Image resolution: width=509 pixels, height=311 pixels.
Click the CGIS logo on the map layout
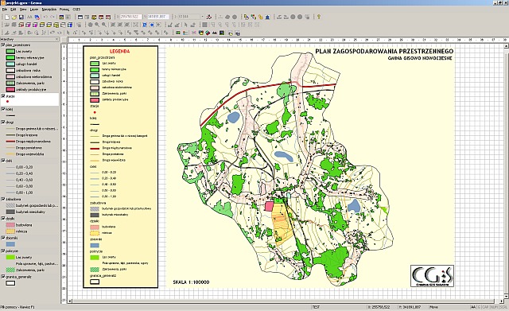pos(432,276)
